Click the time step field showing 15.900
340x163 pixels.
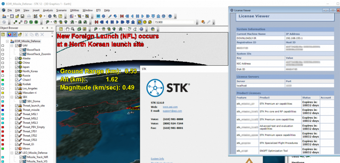[174, 22]
